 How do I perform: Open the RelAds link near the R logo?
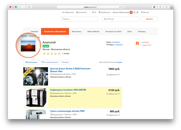[147, 43]
